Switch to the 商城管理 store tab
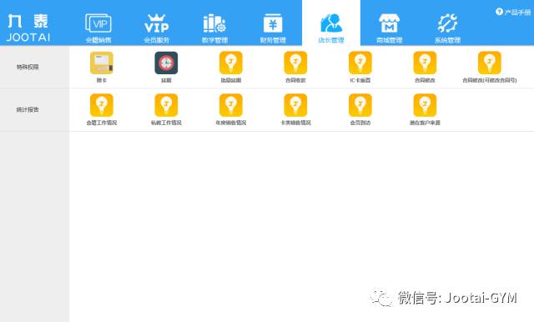The height and width of the screenshot is (322, 534). coord(390,28)
